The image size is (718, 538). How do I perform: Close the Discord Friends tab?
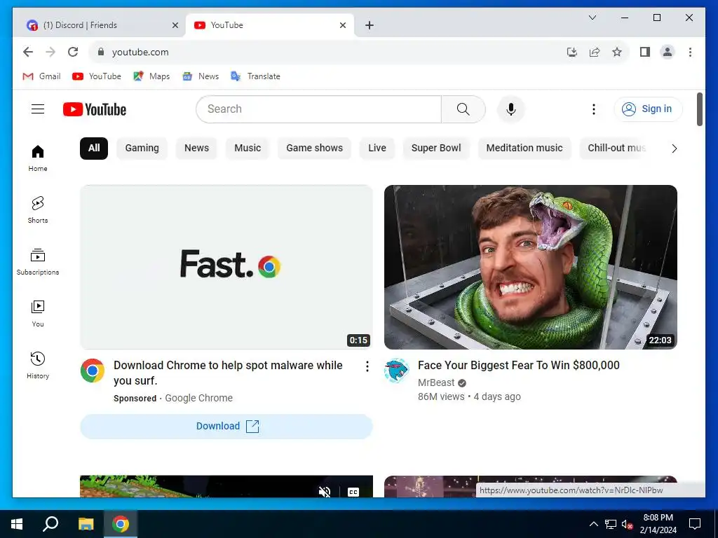point(175,25)
